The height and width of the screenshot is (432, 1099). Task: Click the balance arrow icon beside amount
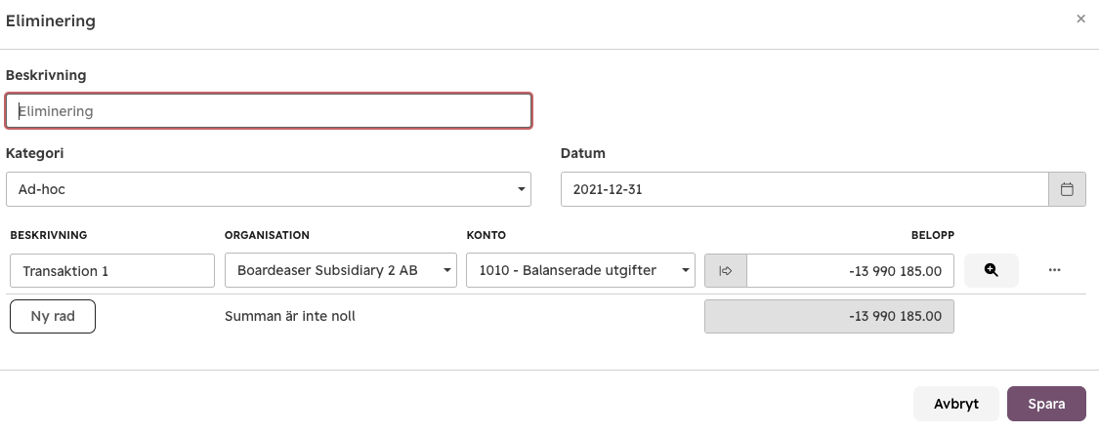pos(726,270)
